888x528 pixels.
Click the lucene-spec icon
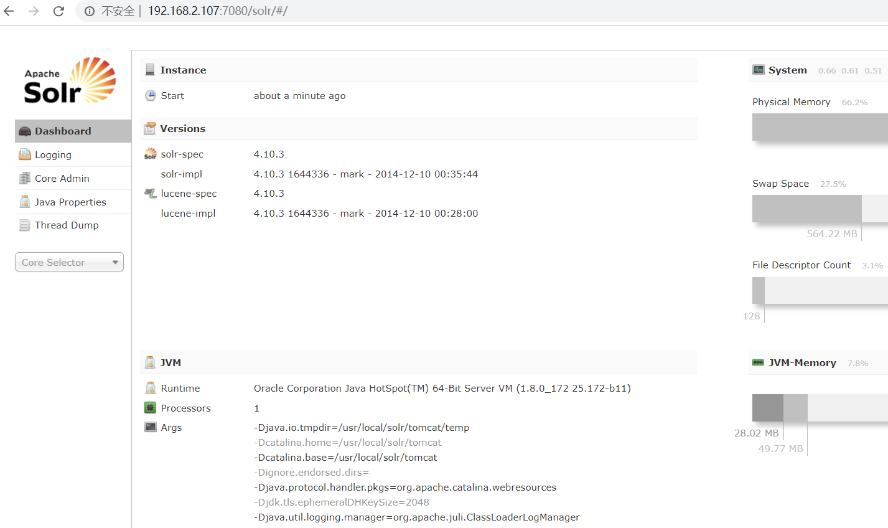pos(151,194)
